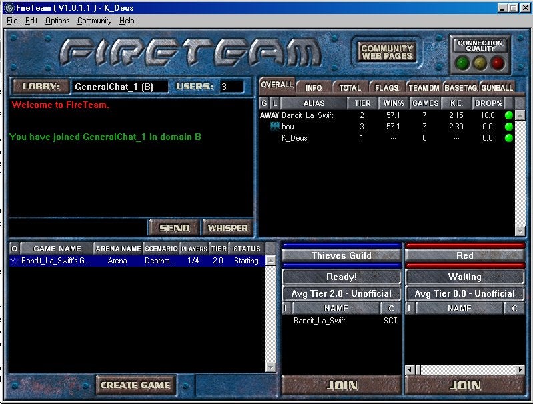Click the chat message input field

pyautogui.click(x=77, y=227)
